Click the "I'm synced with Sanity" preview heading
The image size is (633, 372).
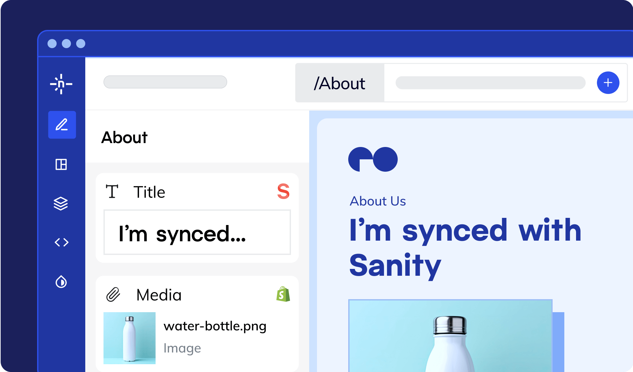[465, 248]
